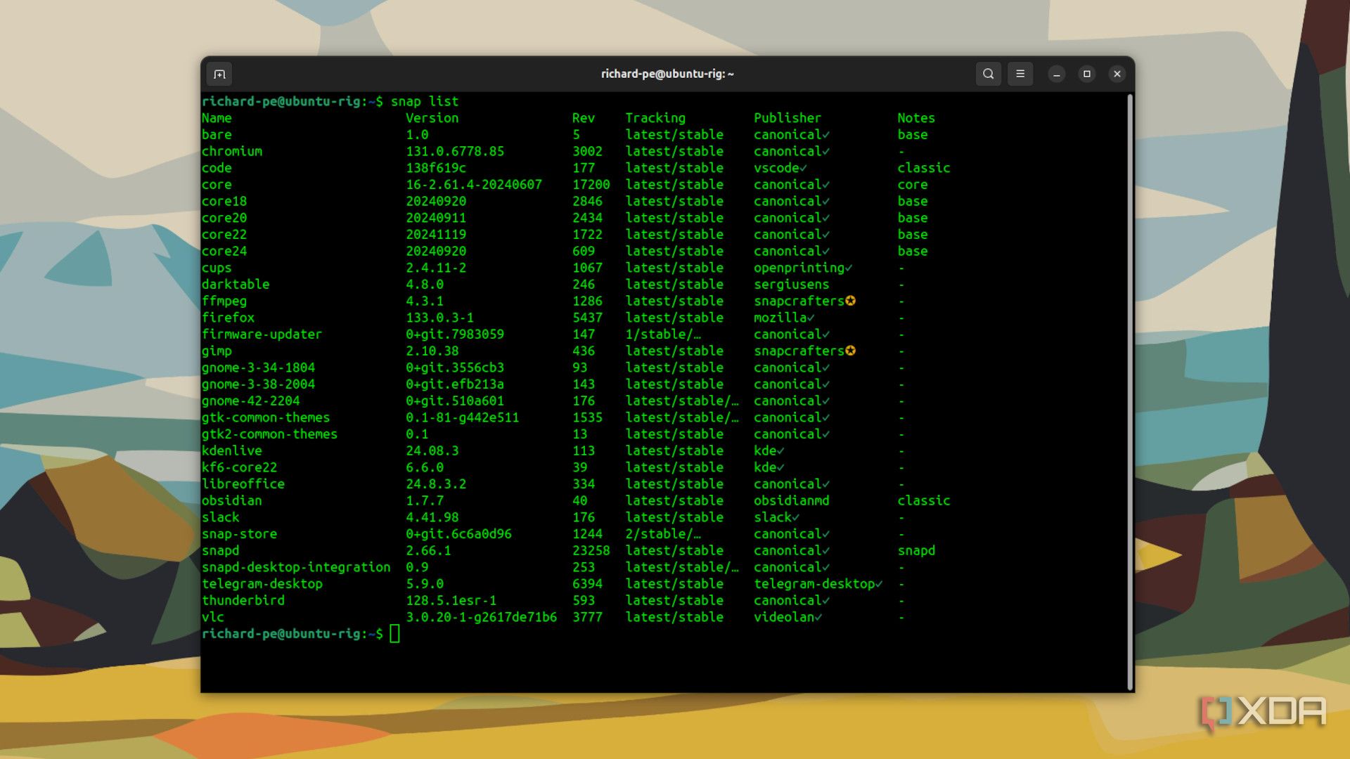
Task: Minimize the terminal window
Action: (x=1056, y=74)
